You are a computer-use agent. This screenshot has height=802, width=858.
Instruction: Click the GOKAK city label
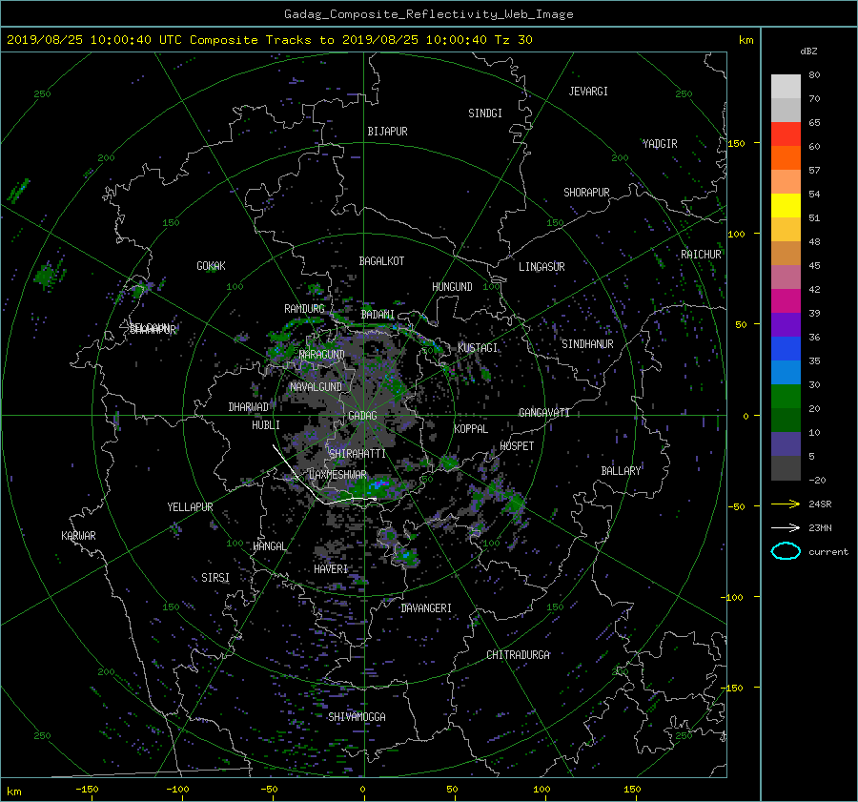click(212, 266)
